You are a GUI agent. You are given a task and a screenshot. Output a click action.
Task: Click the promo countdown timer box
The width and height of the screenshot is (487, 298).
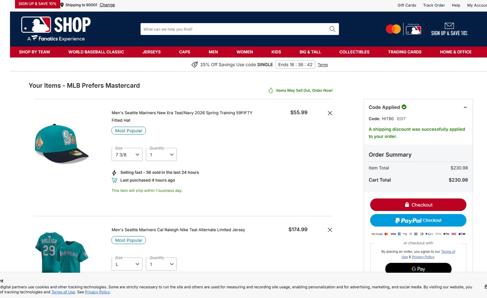point(295,65)
